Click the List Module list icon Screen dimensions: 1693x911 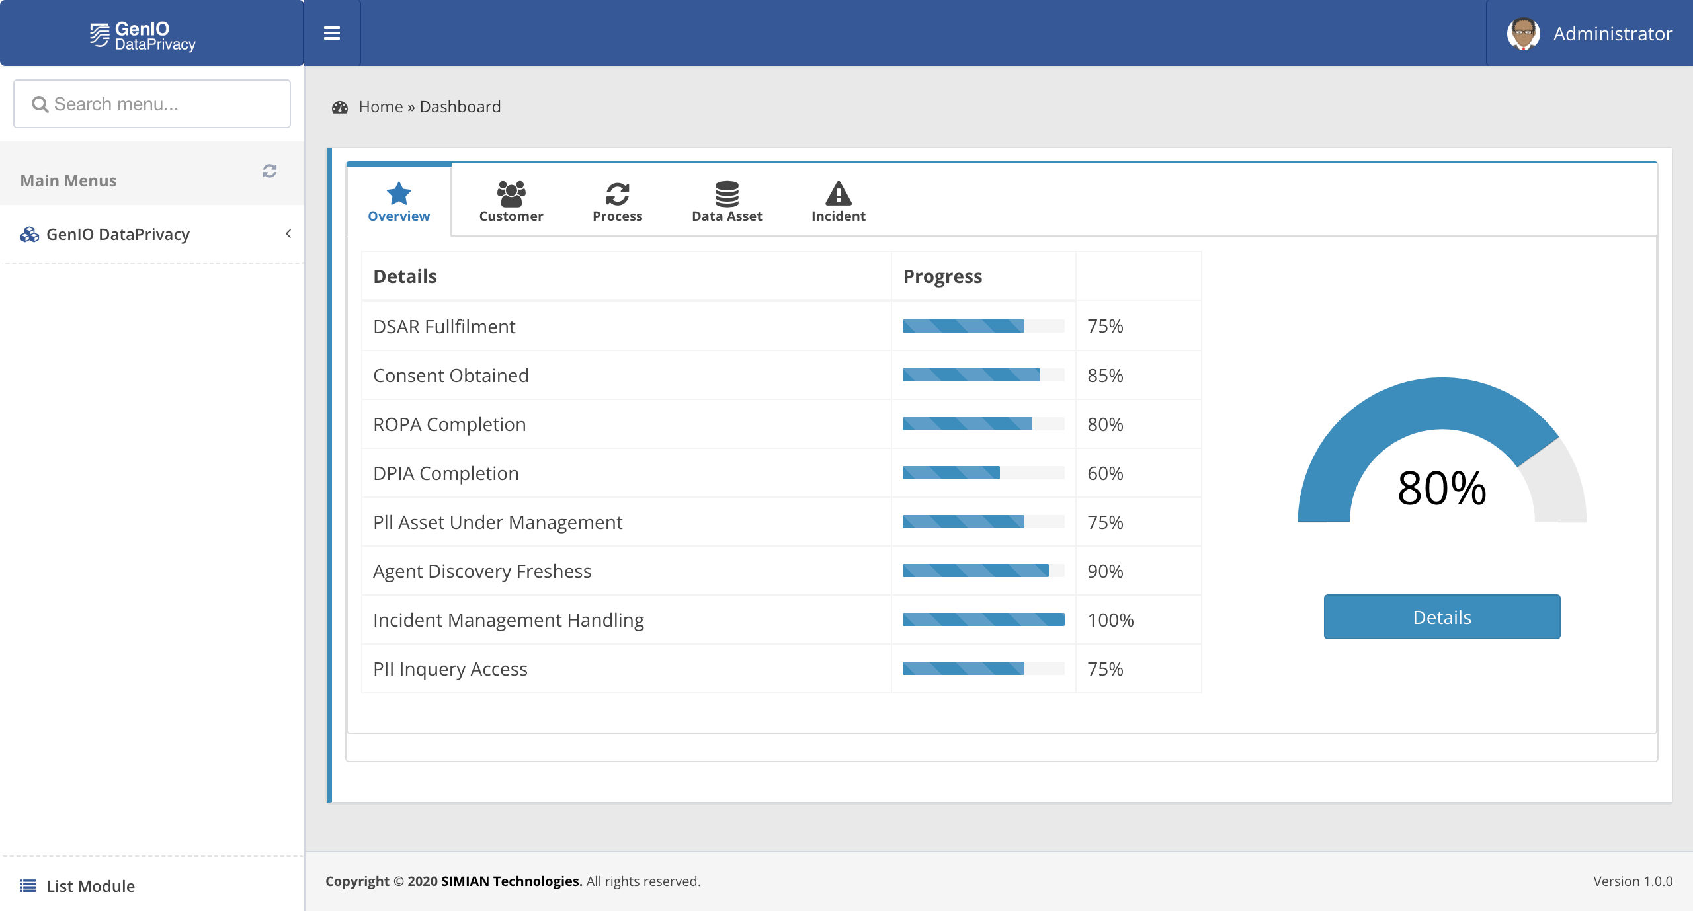click(x=28, y=886)
